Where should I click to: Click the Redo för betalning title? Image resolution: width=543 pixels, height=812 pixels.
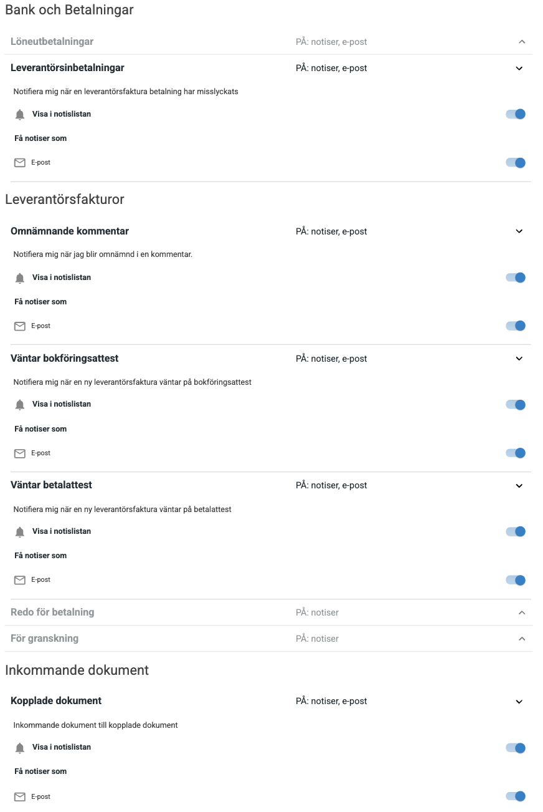point(52,612)
